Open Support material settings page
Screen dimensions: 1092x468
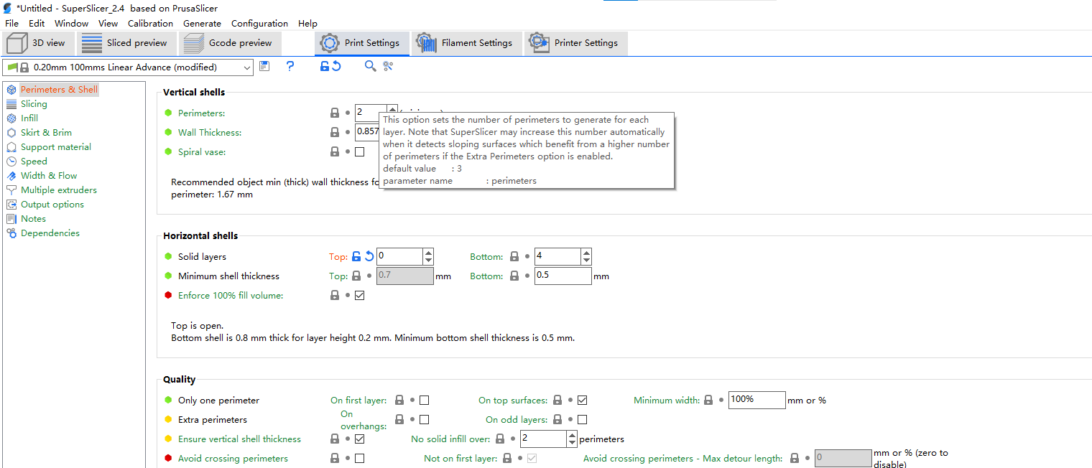55,146
